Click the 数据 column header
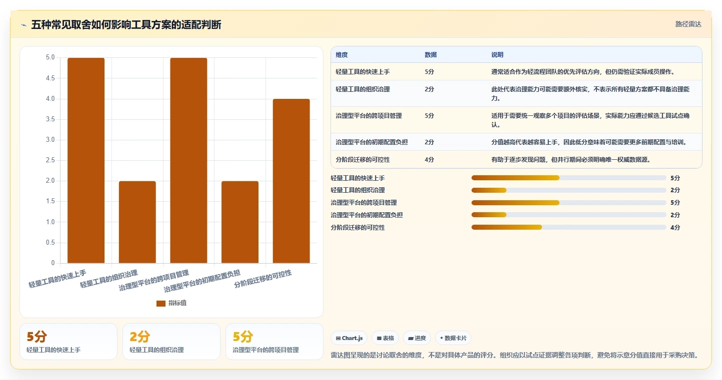Image resolution: width=722 pixels, height=380 pixels. 430,54
